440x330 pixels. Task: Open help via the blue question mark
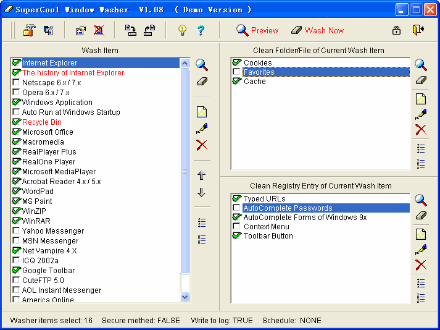[x=201, y=30]
